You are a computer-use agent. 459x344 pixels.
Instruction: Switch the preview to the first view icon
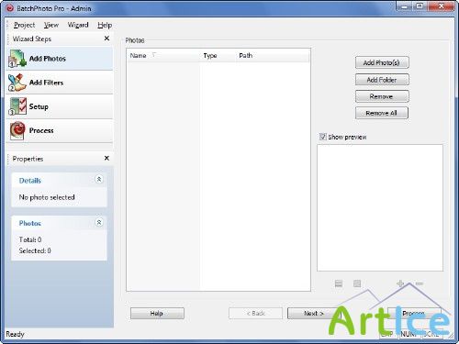pos(339,283)
